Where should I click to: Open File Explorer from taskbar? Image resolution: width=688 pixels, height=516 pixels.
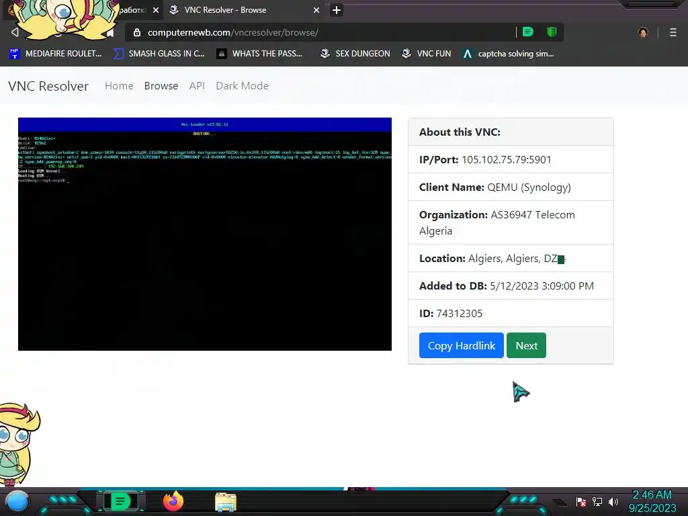[226, 502]
